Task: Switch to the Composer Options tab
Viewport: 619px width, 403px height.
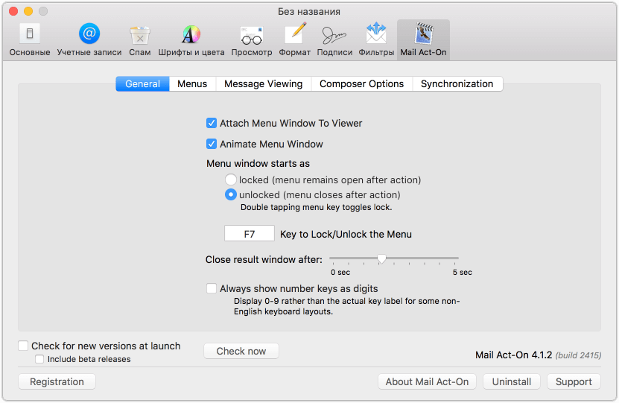Action: tap(361, 83)
